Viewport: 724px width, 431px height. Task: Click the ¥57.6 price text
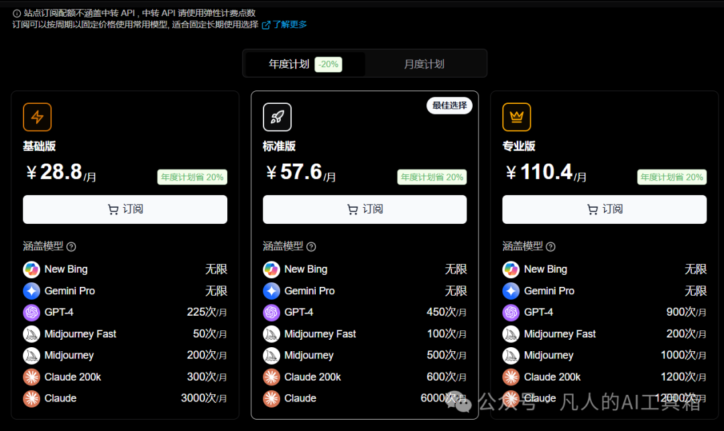tap(301, 172)
